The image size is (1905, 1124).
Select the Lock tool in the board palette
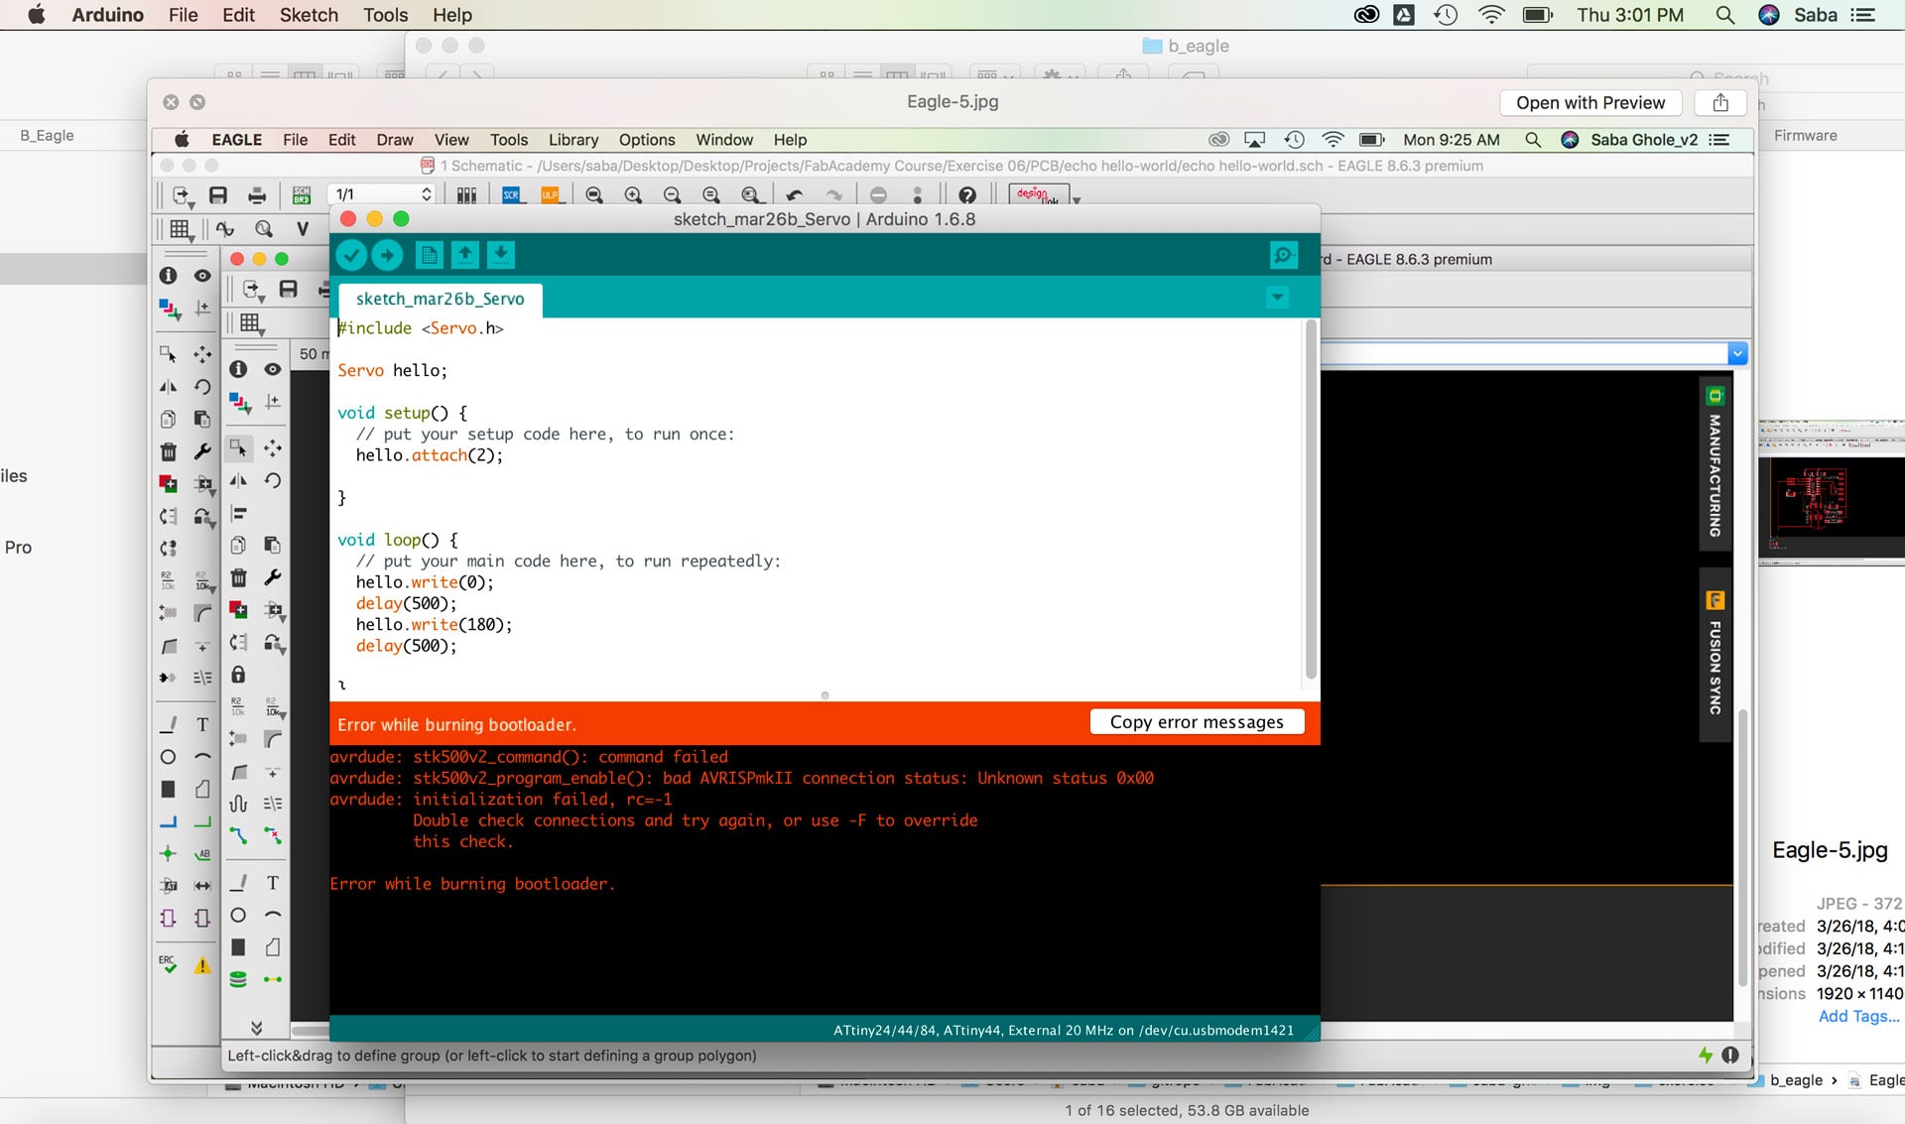pos(238,675)
